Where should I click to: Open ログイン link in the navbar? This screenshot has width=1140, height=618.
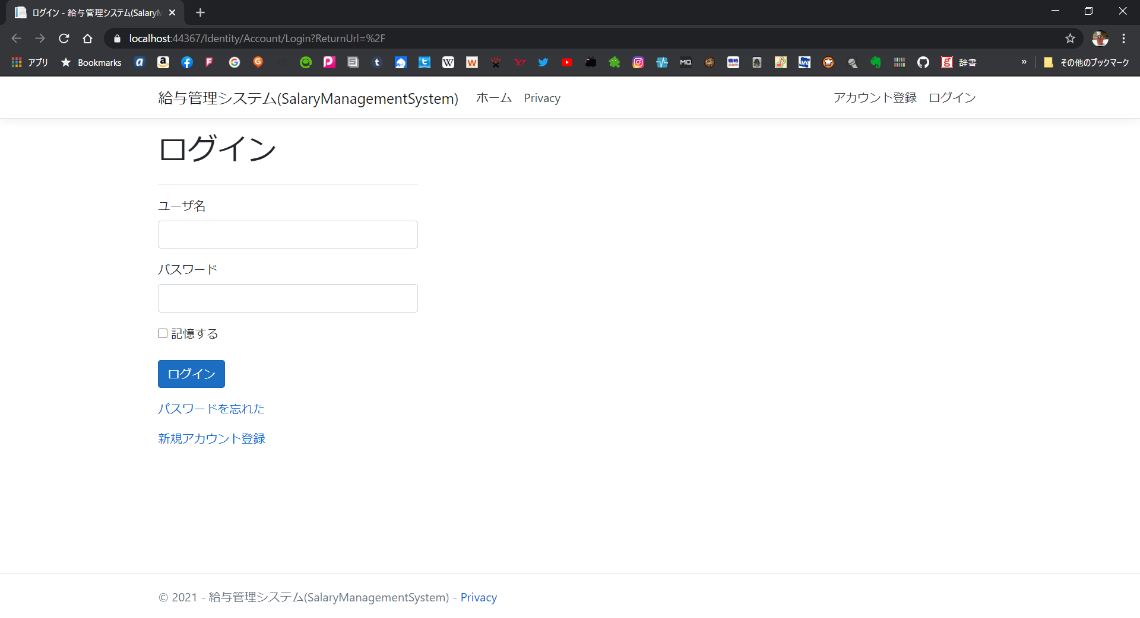click(x=952, y=98)
